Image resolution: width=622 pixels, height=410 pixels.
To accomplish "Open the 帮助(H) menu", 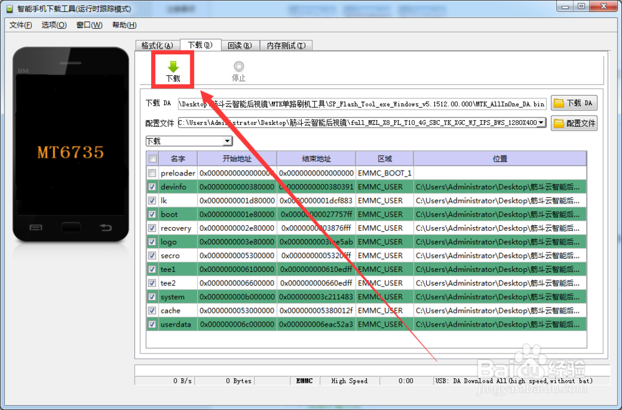I will click(x=124, y=25).
